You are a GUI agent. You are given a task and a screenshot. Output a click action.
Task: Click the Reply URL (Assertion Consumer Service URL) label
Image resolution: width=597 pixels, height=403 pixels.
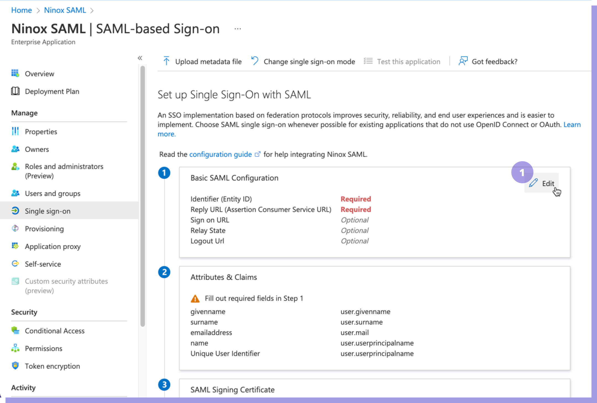pos(261,210)
